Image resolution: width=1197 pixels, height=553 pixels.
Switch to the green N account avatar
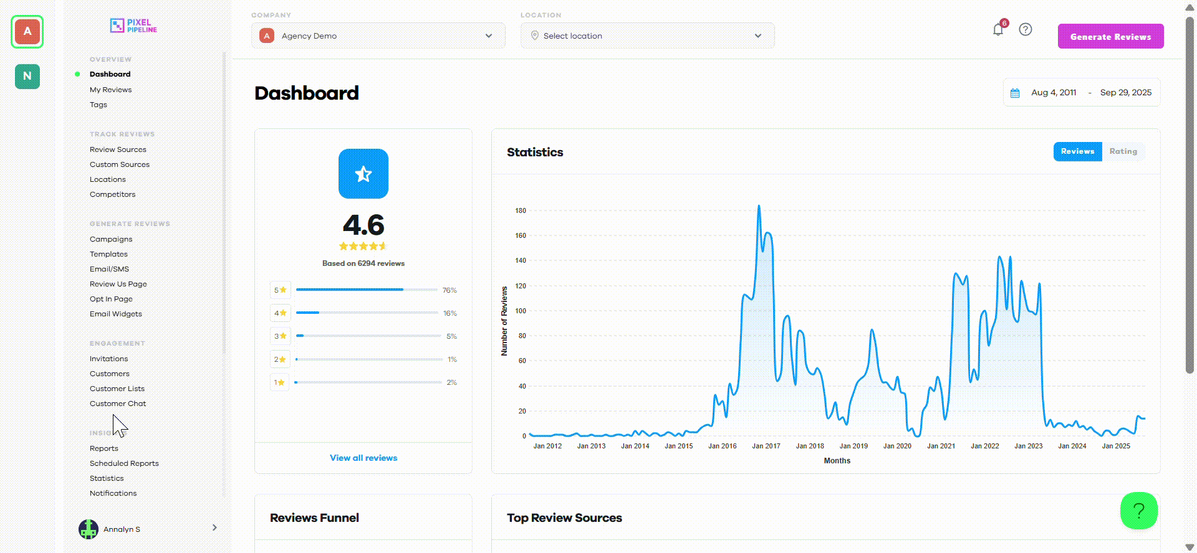coord(27,77)
